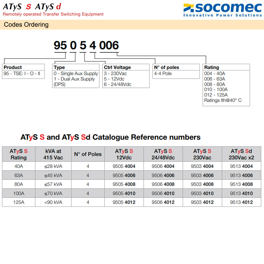The height and width of the screenshot is (264, 264).
Task: Click reference number "9503 4004"
Action: click(202, 166)
